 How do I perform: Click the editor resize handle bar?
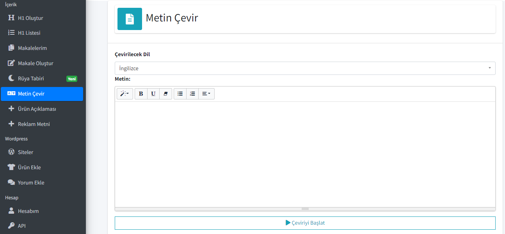[x=305, y=209]
